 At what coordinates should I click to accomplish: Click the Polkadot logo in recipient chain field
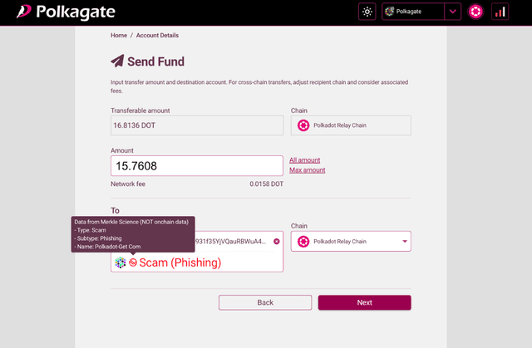(303, 242)
